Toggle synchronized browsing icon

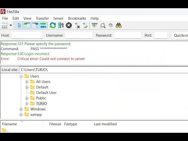pyautogui.click(x=110, y=25)
